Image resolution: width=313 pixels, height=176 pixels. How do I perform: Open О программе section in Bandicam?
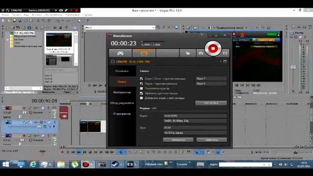tap(122, 114)
